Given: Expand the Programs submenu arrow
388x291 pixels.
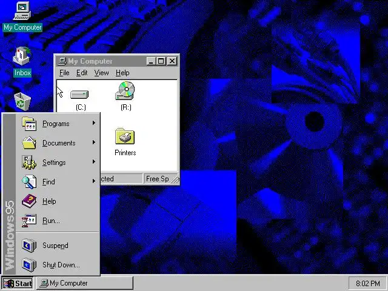Looking at the screenshot, I should tap(94, 122).
